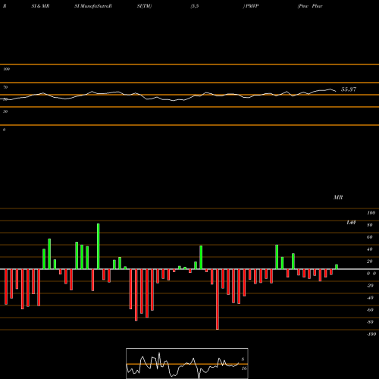Image resolution: width=379 pixels, height=379 pixels.
Task: Click the longest red MR bar reaching -100
Action: click(x=218, y=299)
